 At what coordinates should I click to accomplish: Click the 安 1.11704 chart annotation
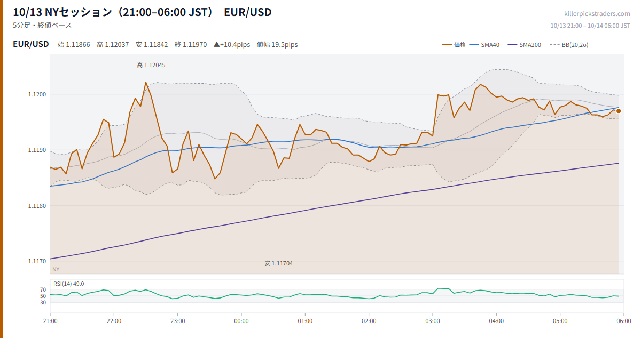[x=278, y=263]
